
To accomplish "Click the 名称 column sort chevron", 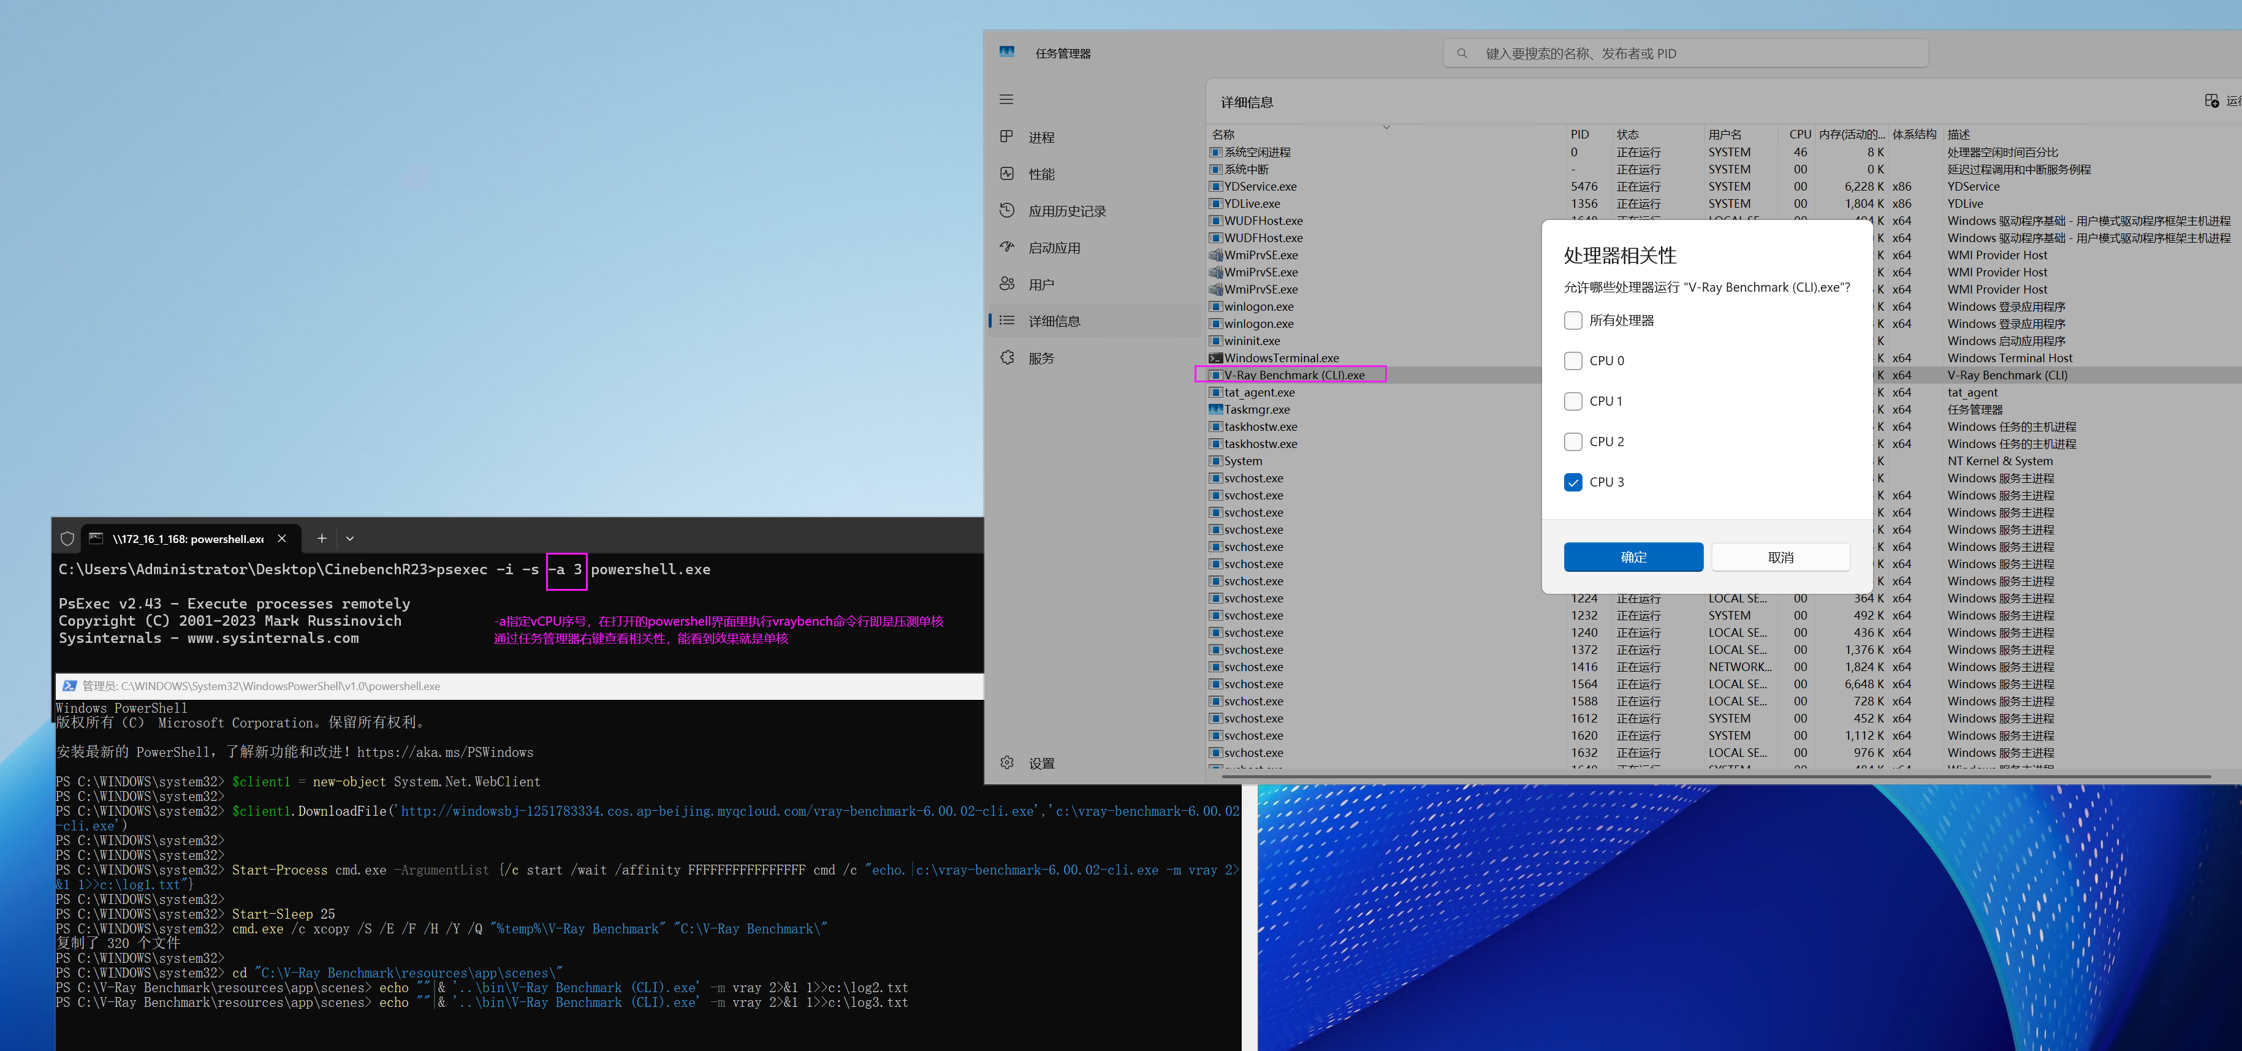I will coord(1386,127).
